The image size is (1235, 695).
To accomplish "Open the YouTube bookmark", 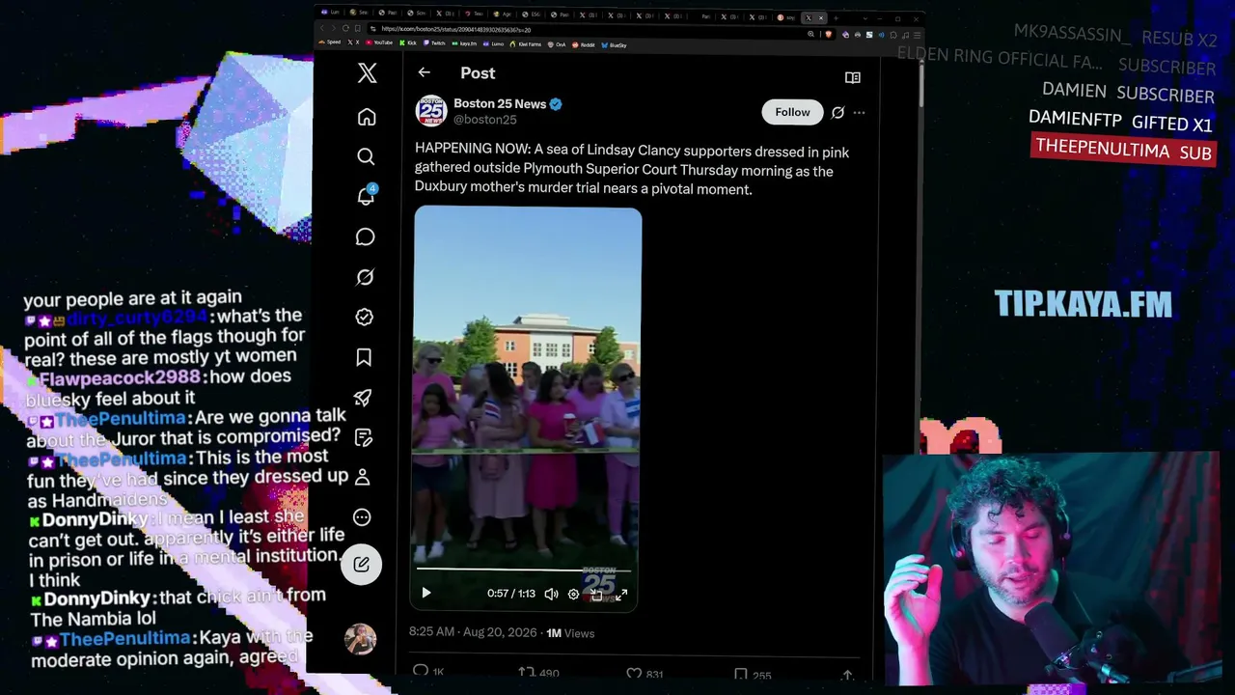I will (x=379, y=43).
